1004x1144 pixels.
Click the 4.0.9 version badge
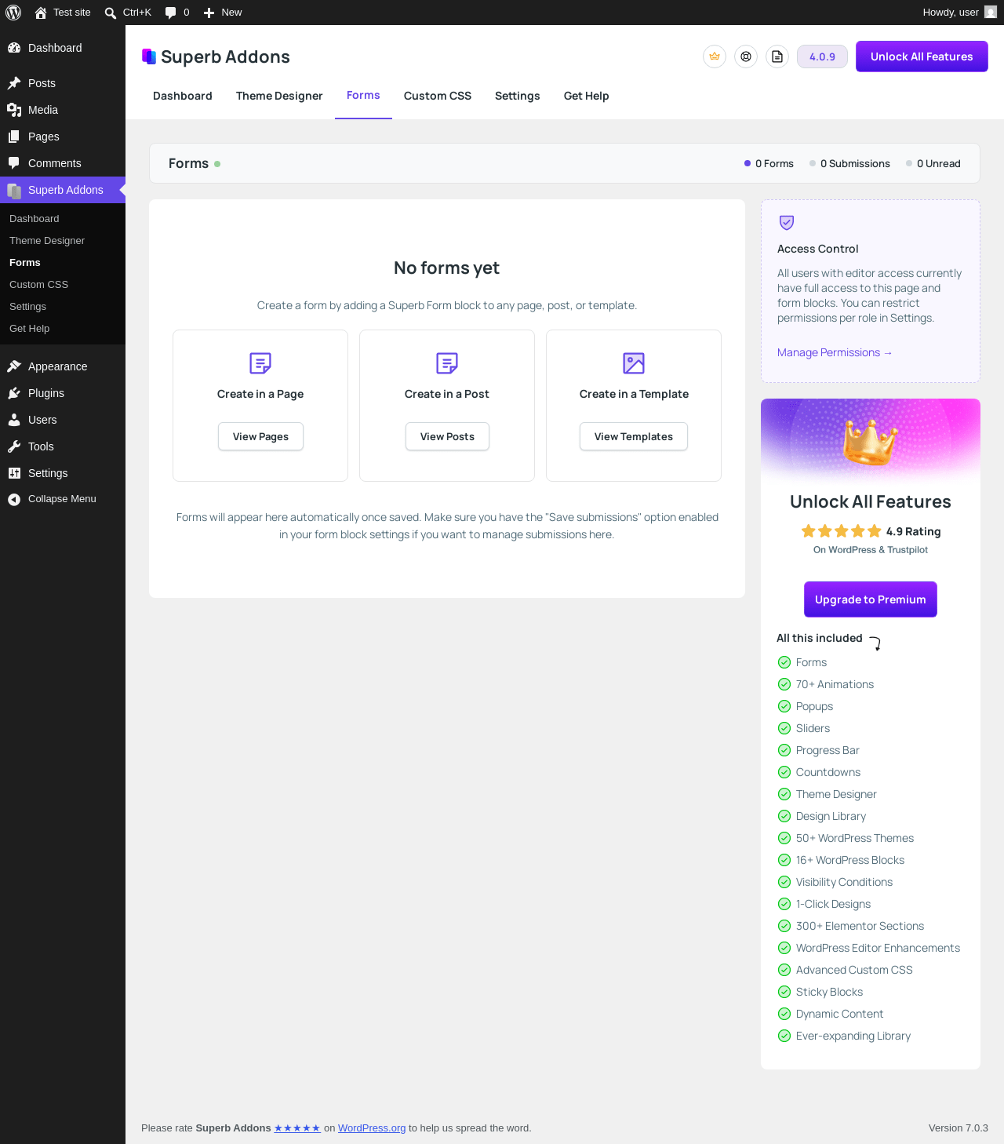(x=822, y=56)
